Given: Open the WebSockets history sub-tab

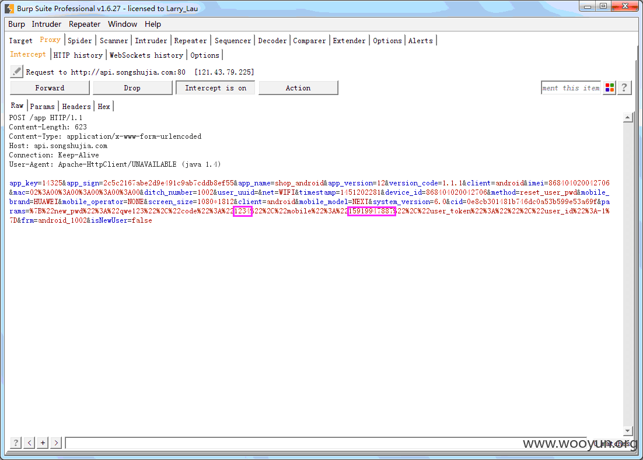Looking at the screenshot, I should (x=146, y=55).
